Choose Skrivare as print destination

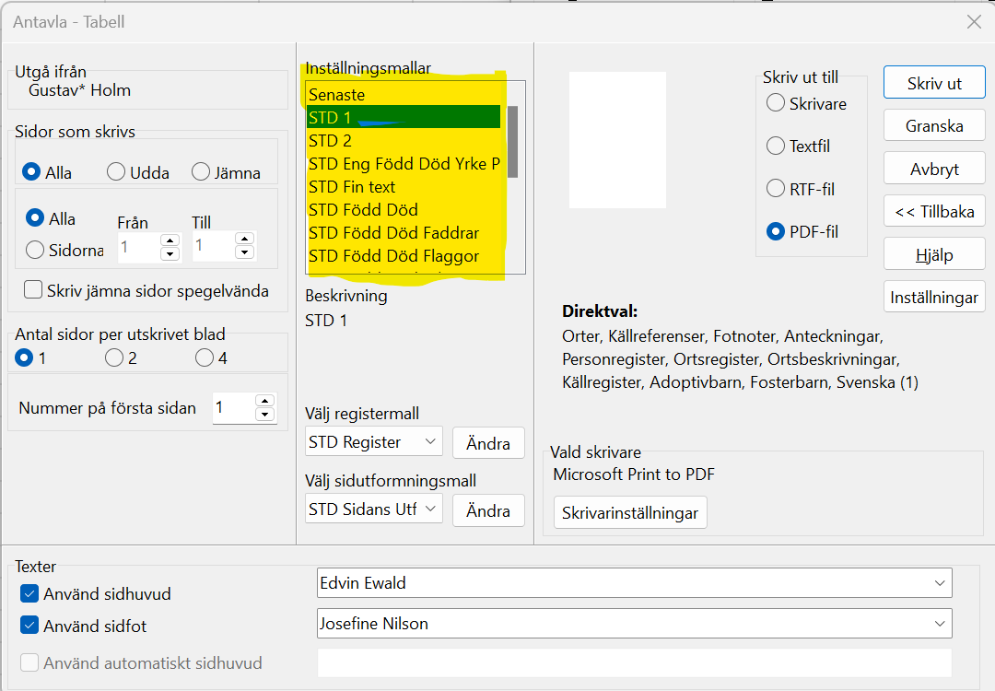click(776, 103)
